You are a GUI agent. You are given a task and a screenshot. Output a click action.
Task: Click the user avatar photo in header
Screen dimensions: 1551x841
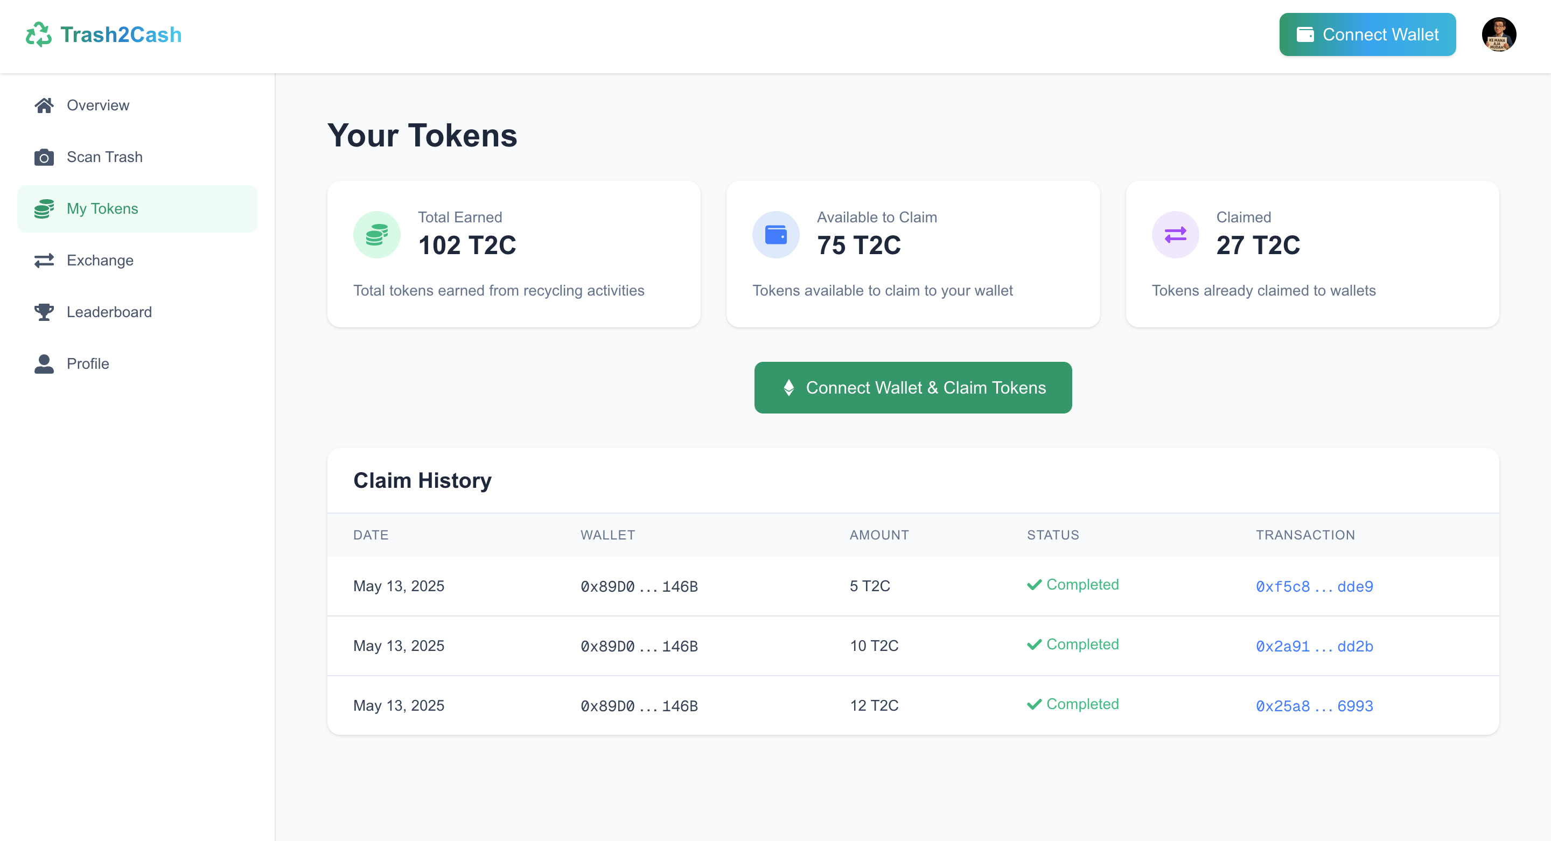(x=1498, y=34)
